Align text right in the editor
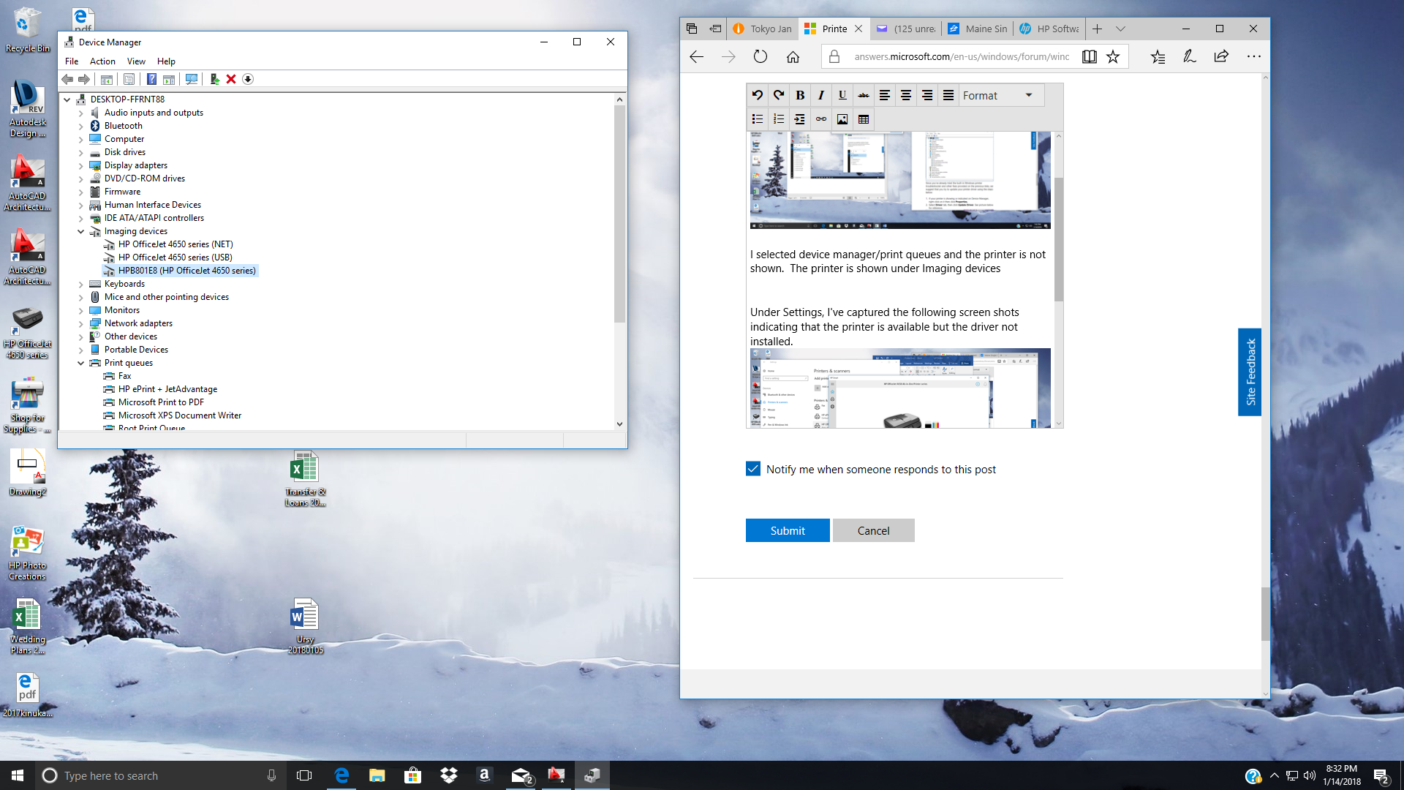 927,95
